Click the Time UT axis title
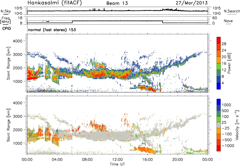Screen dimensions: 240x166 (x=117, y=164)
